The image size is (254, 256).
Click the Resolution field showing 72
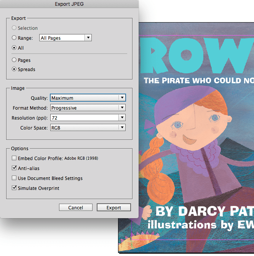click(x=85, y=118)
